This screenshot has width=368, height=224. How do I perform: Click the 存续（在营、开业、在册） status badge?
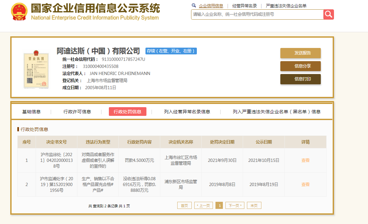point(171,51)
